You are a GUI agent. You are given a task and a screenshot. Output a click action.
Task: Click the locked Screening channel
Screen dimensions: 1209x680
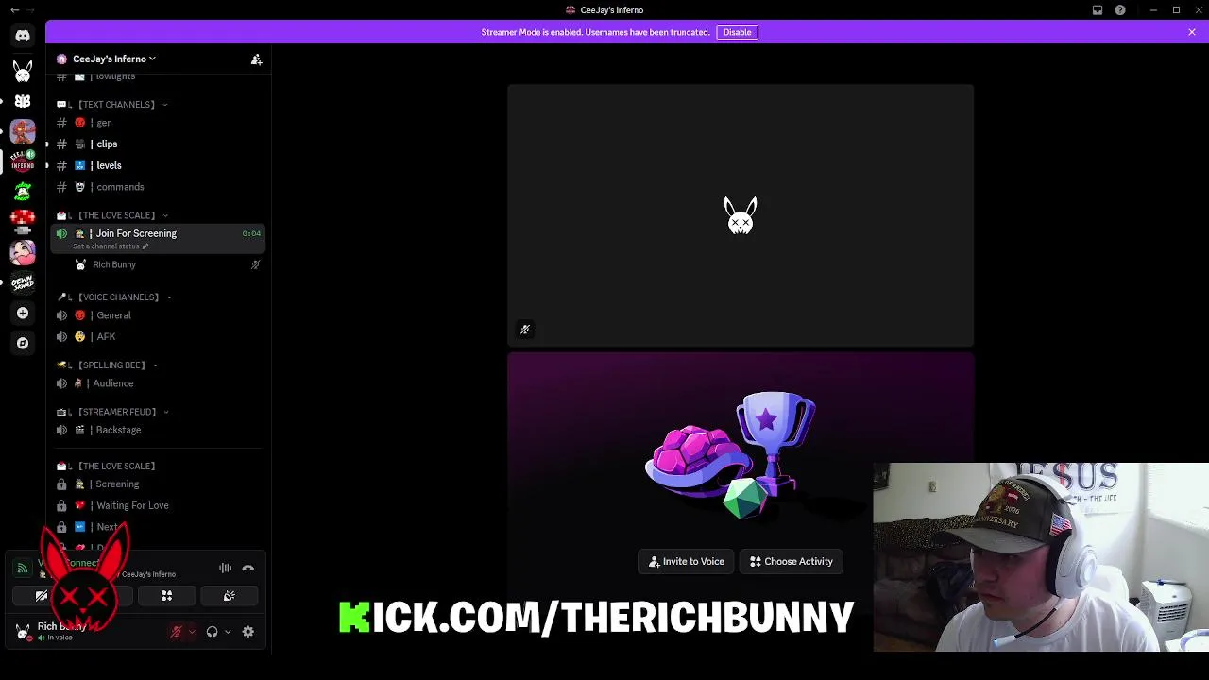(x=158, y=484)
